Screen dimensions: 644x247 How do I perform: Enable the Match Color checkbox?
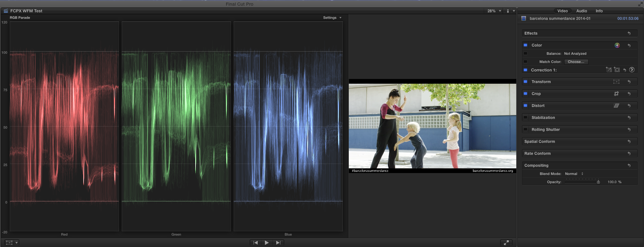[x=525, y=62]
